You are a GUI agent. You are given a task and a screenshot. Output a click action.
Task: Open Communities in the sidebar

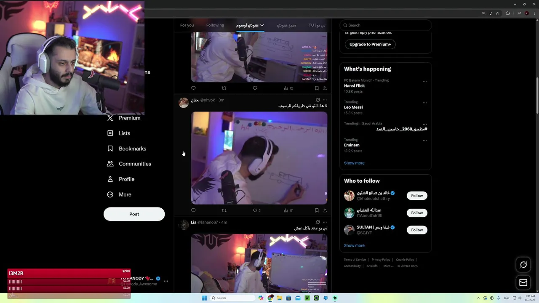[x=129, y=164]
